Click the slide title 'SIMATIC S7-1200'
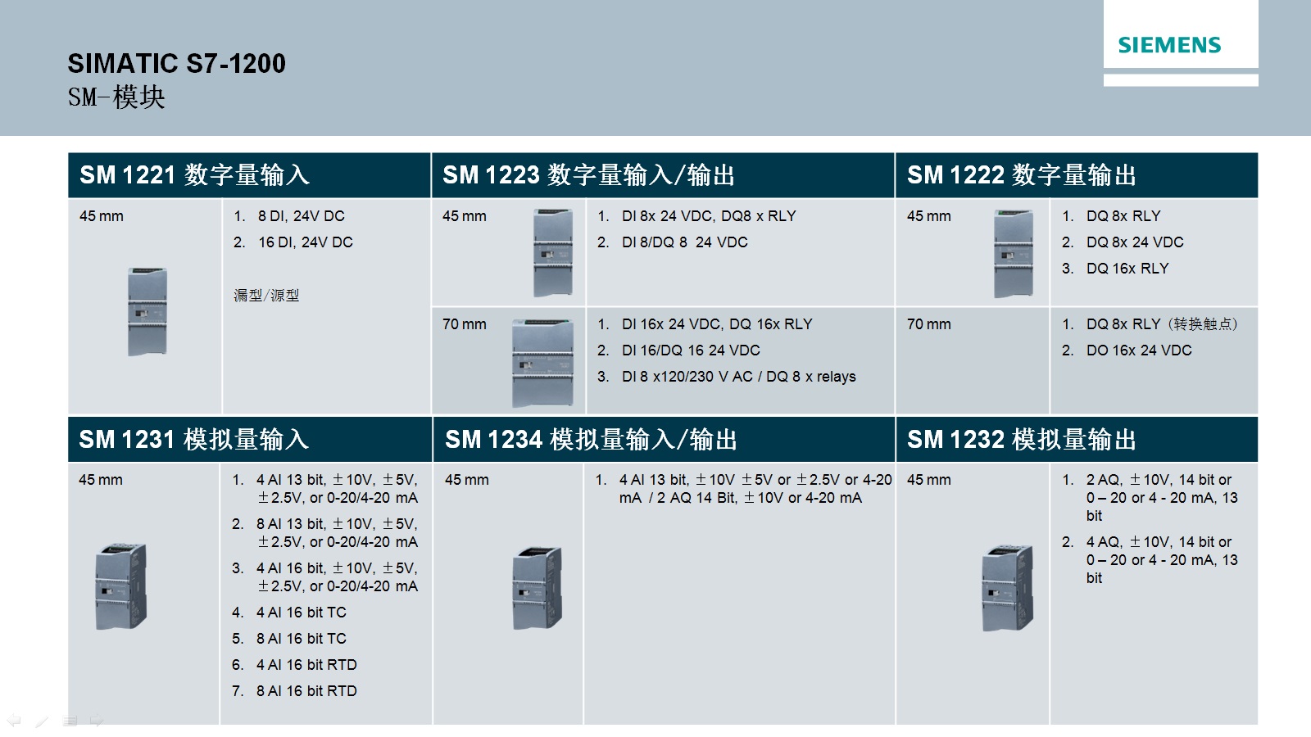 [177, 63]
